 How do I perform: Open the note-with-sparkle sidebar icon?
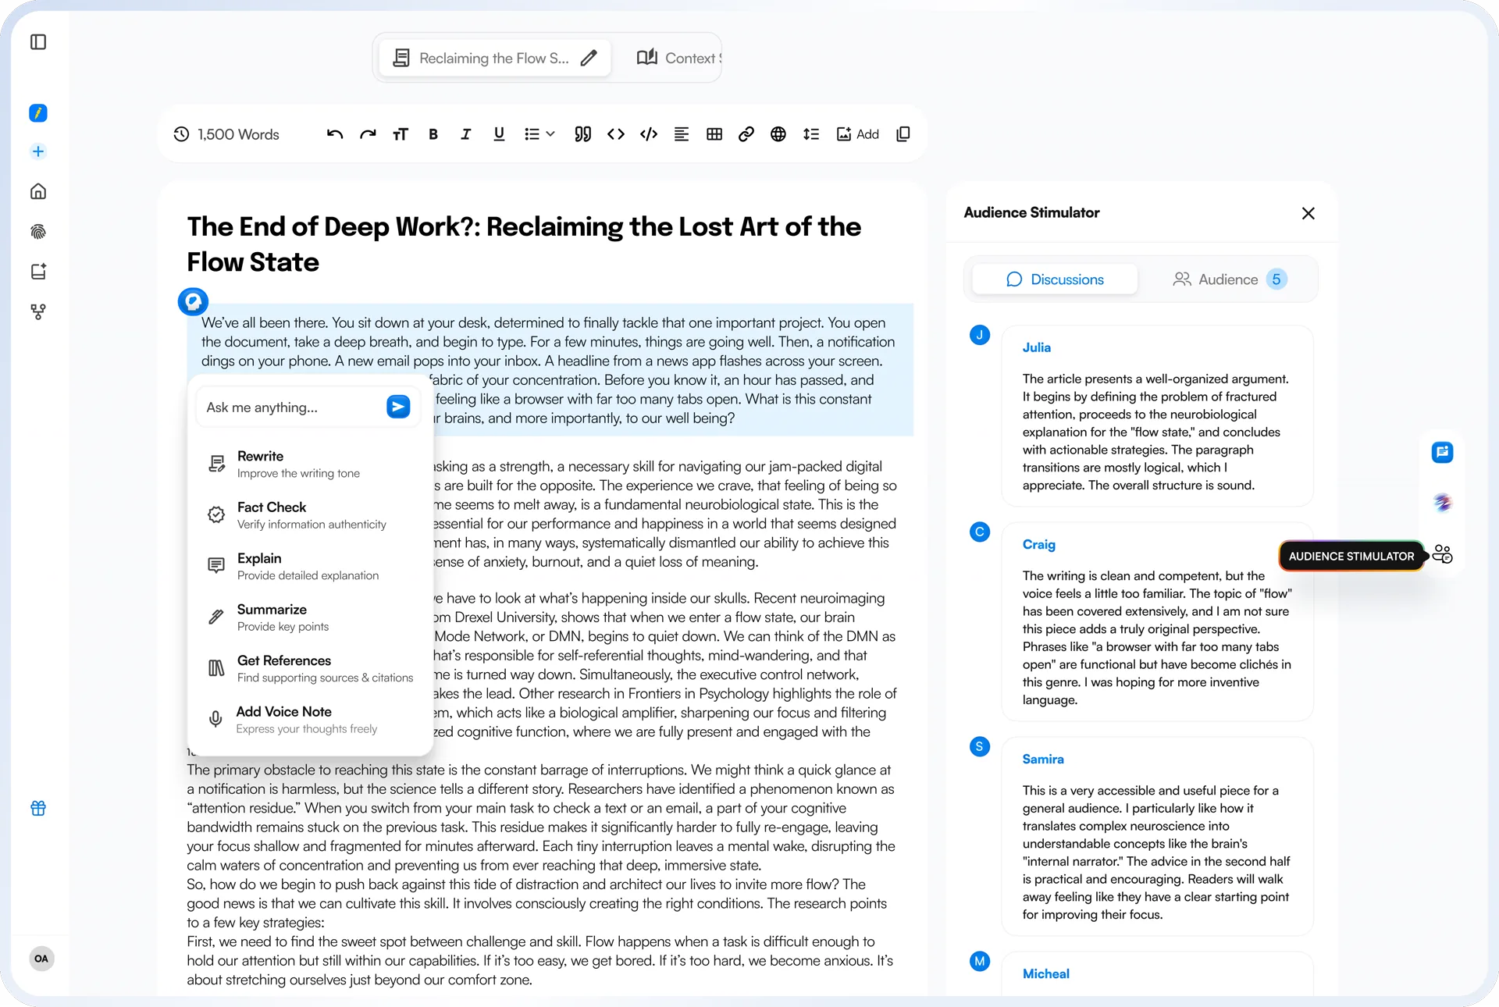tap(38, 272)
